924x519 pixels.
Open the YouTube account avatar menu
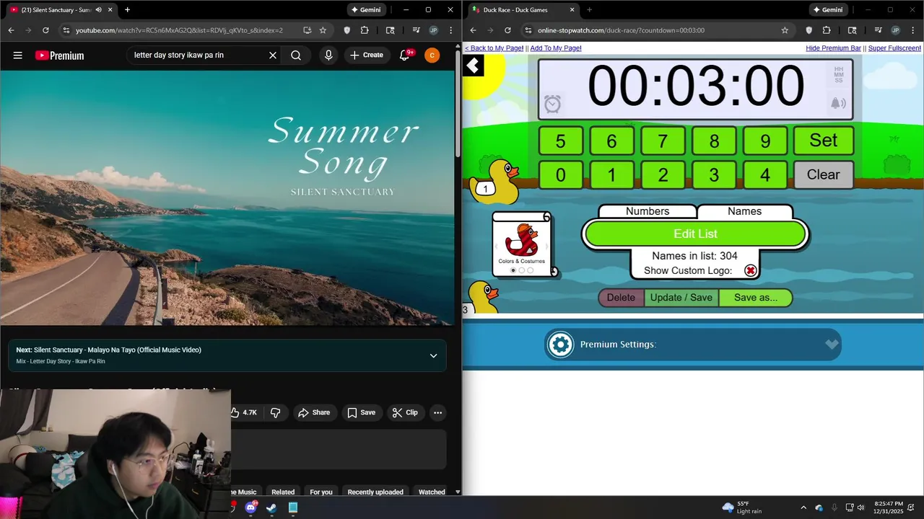(x=432, y=56)
